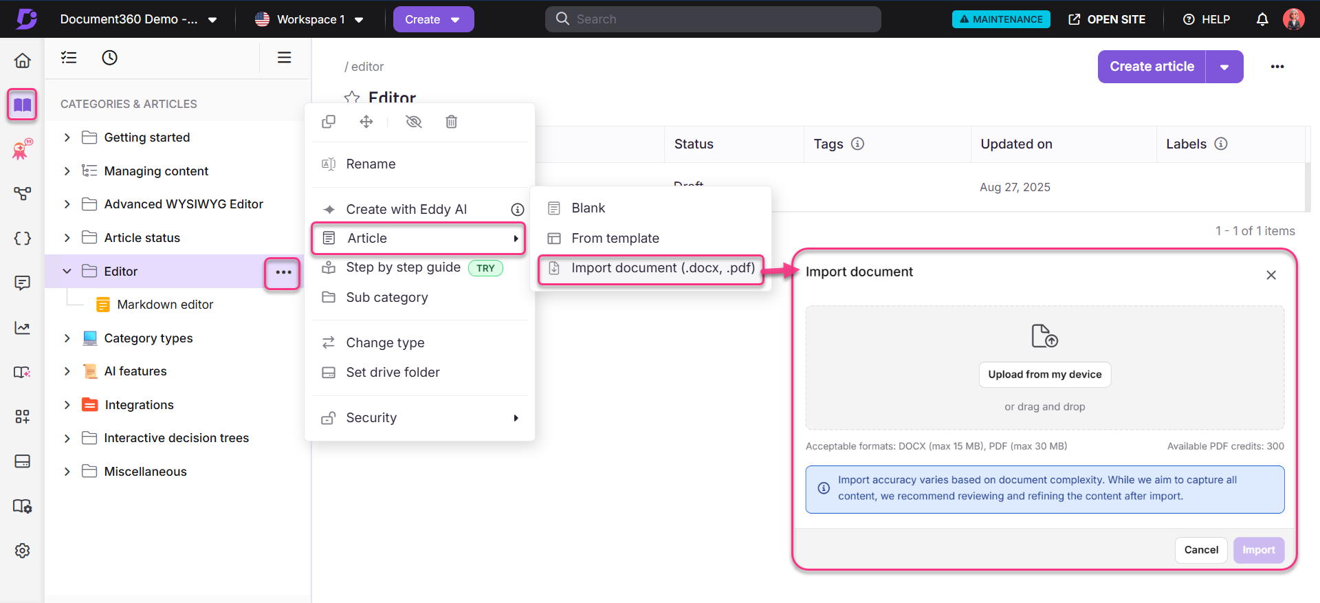
Task: Open the notifications bell
Action: coord(1262,19)
